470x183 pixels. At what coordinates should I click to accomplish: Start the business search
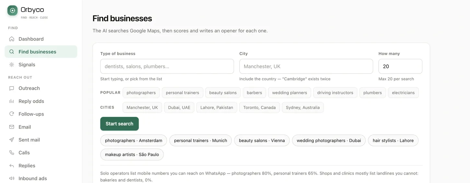click(x=119, y=124)
